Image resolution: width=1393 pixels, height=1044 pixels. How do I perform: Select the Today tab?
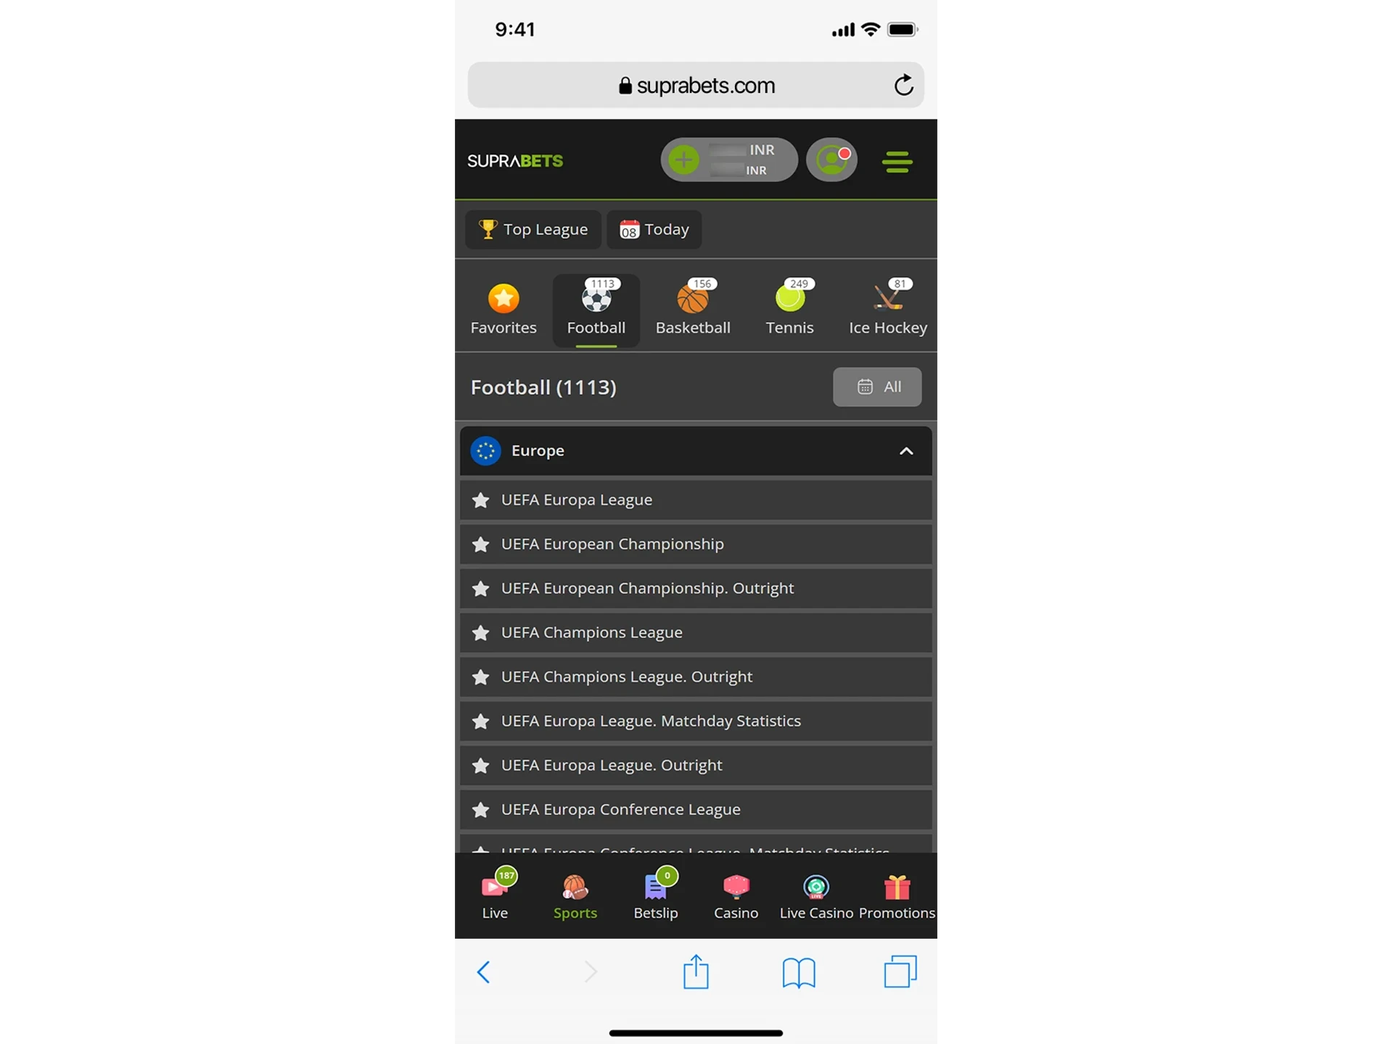tap(654, 229)
